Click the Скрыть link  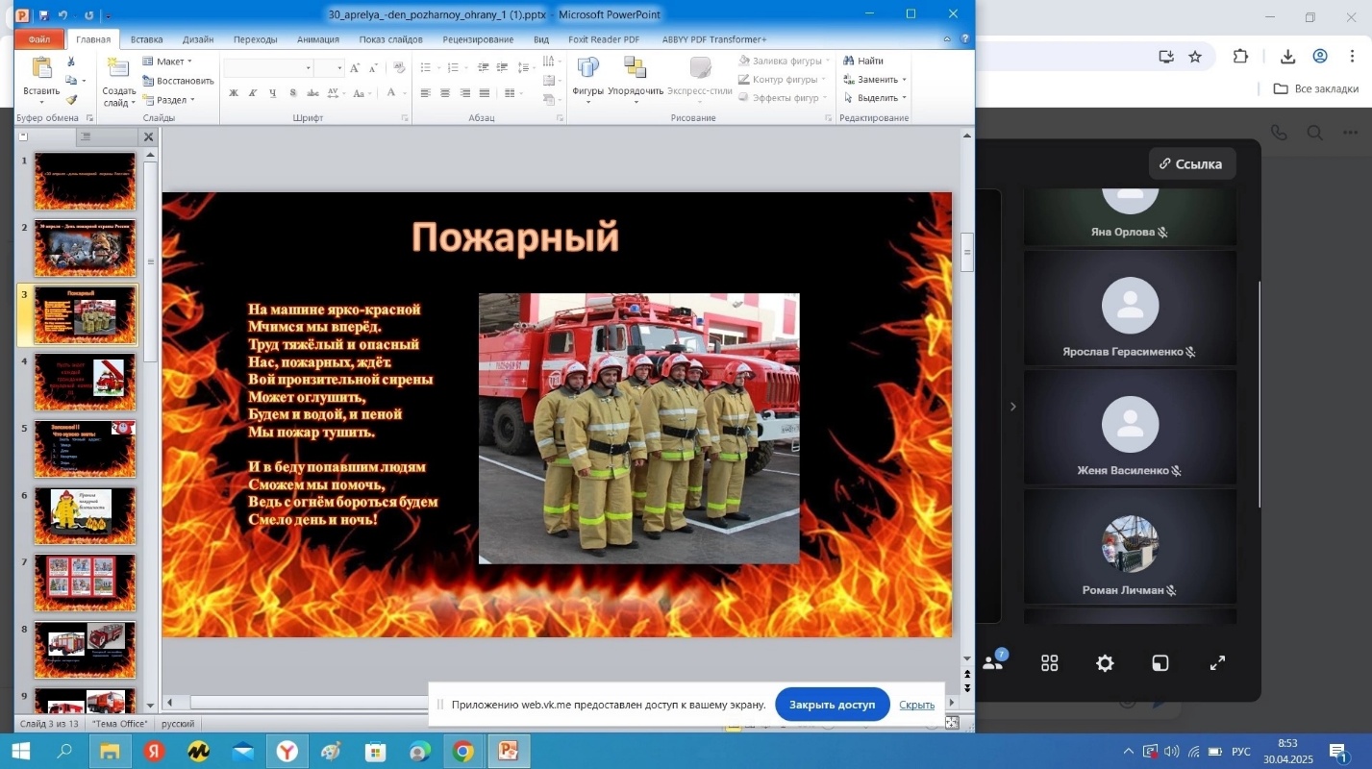pos(917,705)
